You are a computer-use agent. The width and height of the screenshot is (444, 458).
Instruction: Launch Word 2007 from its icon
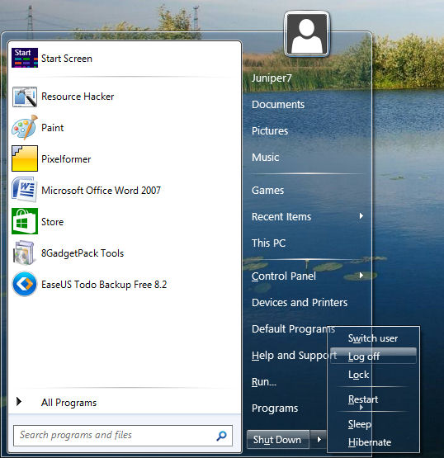pos(25,190)
